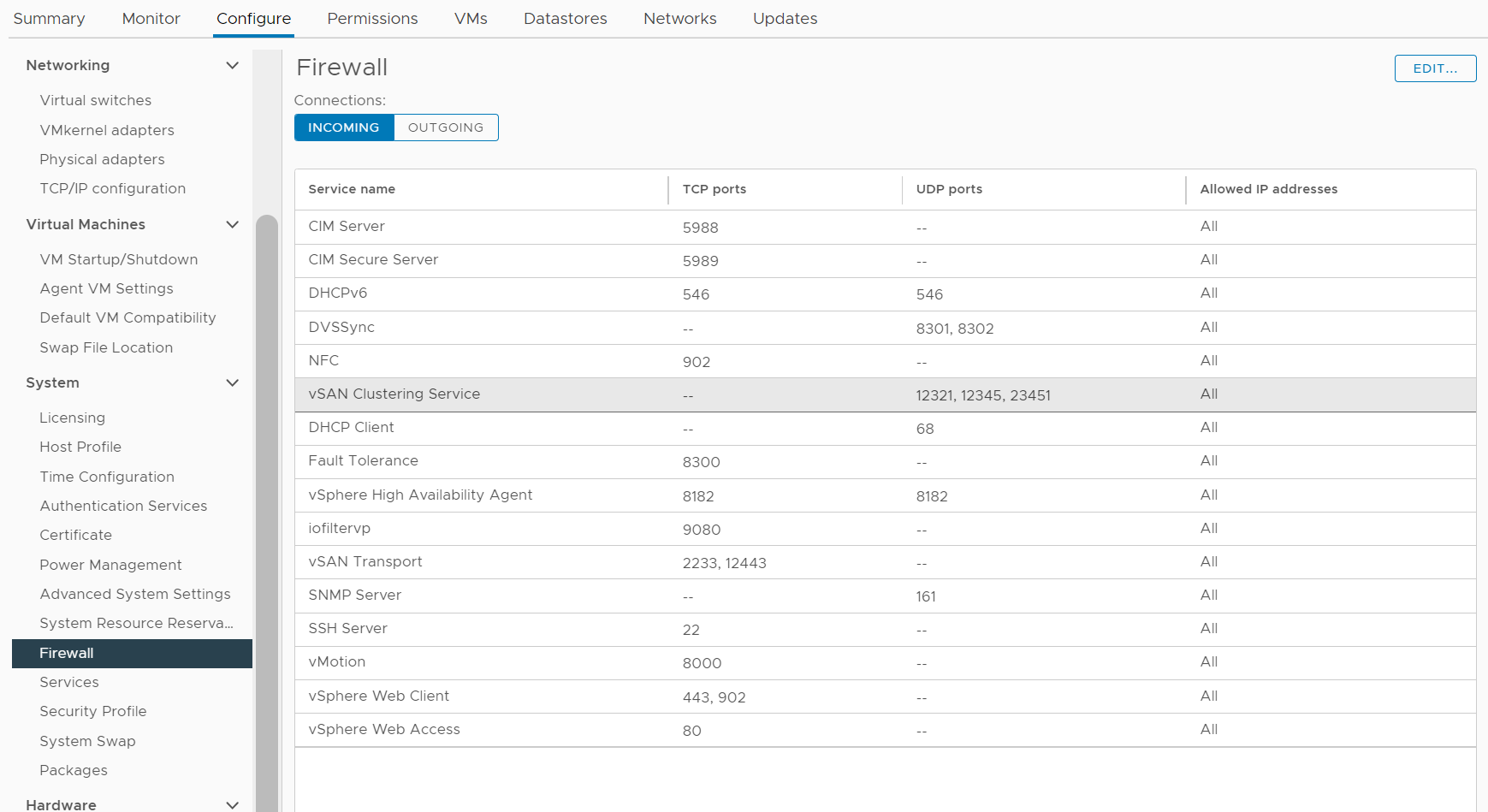This screenshot has width=1488, height=812.
Task: Click the Networking section header
Action: click(x=68, y=65)
